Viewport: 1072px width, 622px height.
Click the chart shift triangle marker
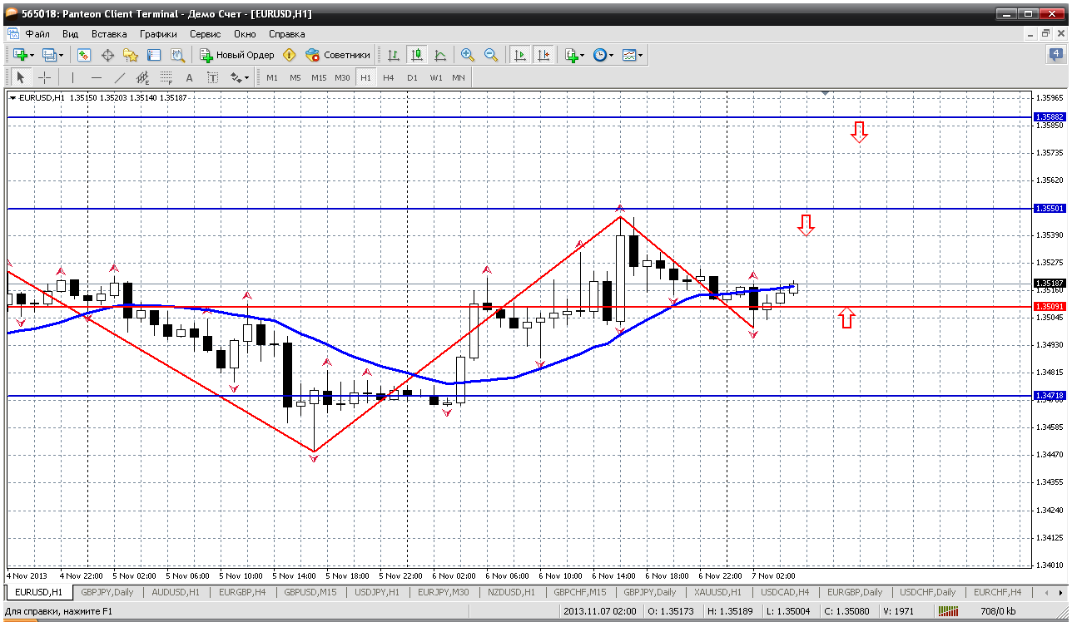point(825,94)
